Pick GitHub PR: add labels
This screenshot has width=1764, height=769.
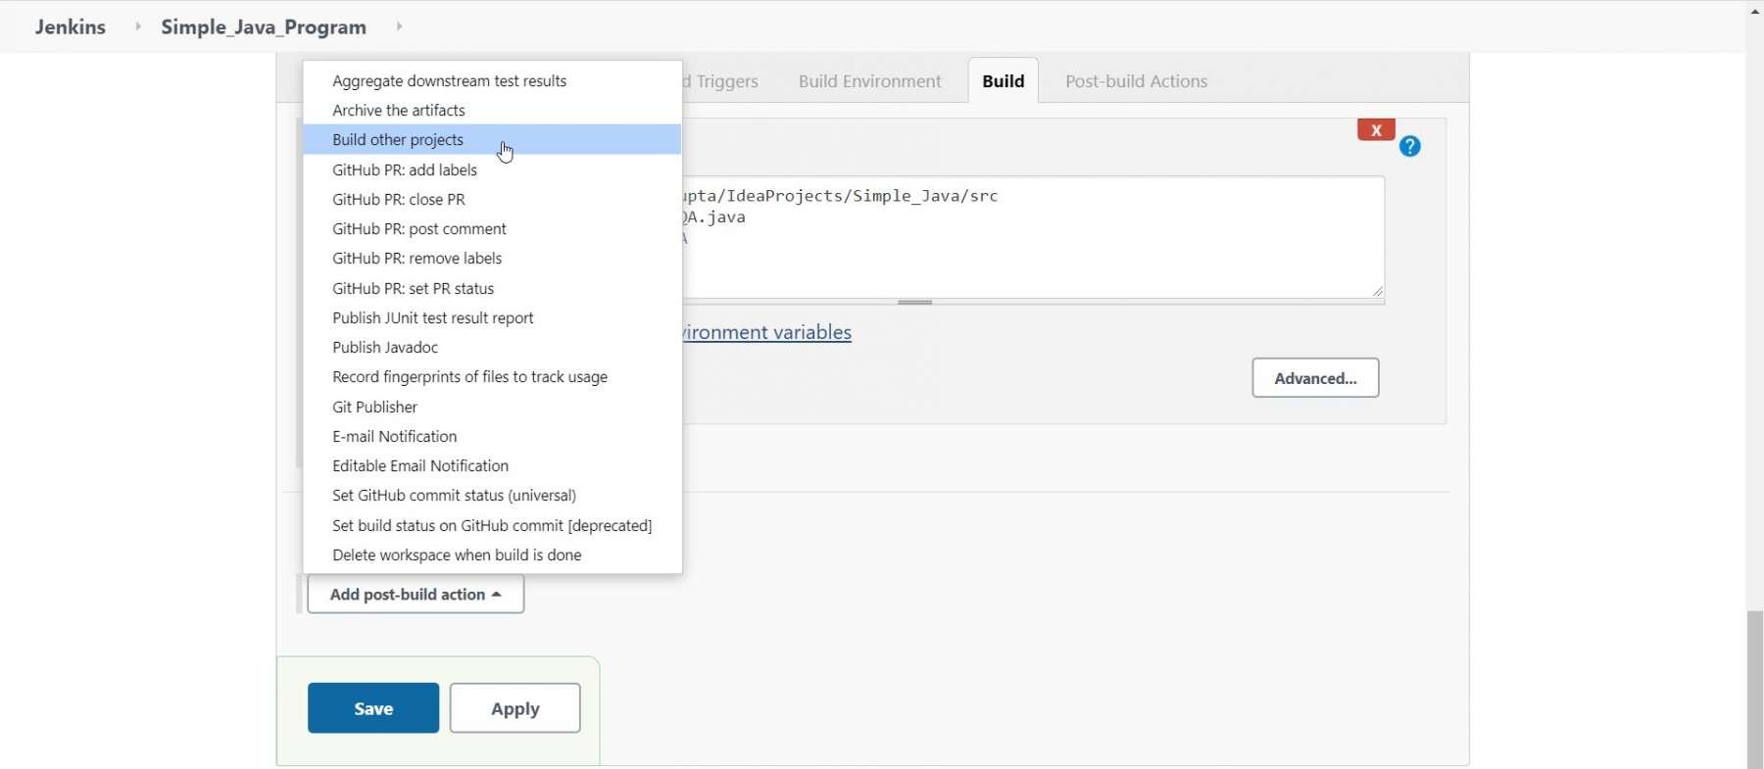pos(492,169)
